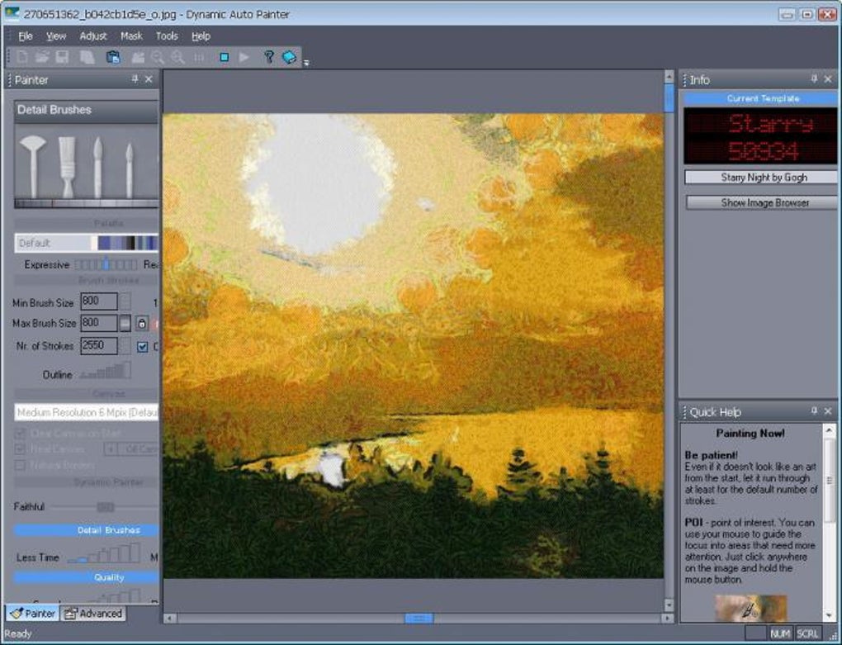Close the Quick Help panel

(x=828, y=410)
